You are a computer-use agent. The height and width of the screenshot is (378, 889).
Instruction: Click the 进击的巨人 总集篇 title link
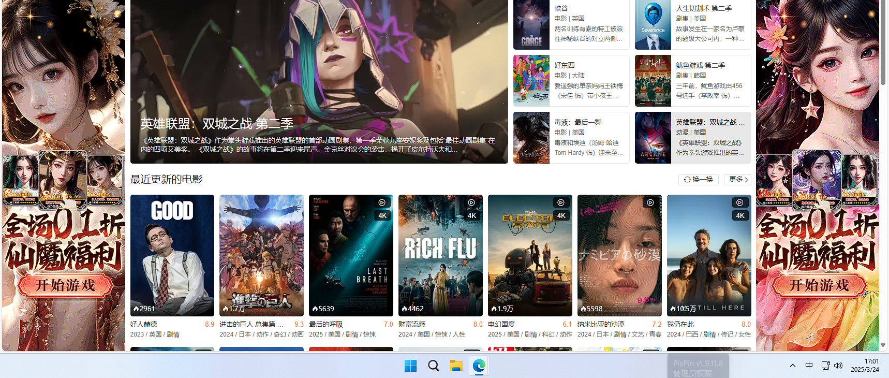pyautogui.click(x=251, y=324)
